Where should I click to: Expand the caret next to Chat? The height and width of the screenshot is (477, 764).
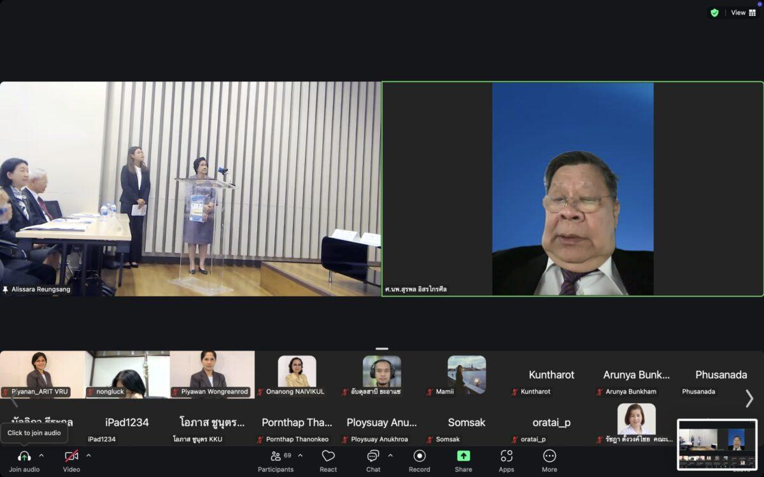pyautogui.click(x=390, y=455)
